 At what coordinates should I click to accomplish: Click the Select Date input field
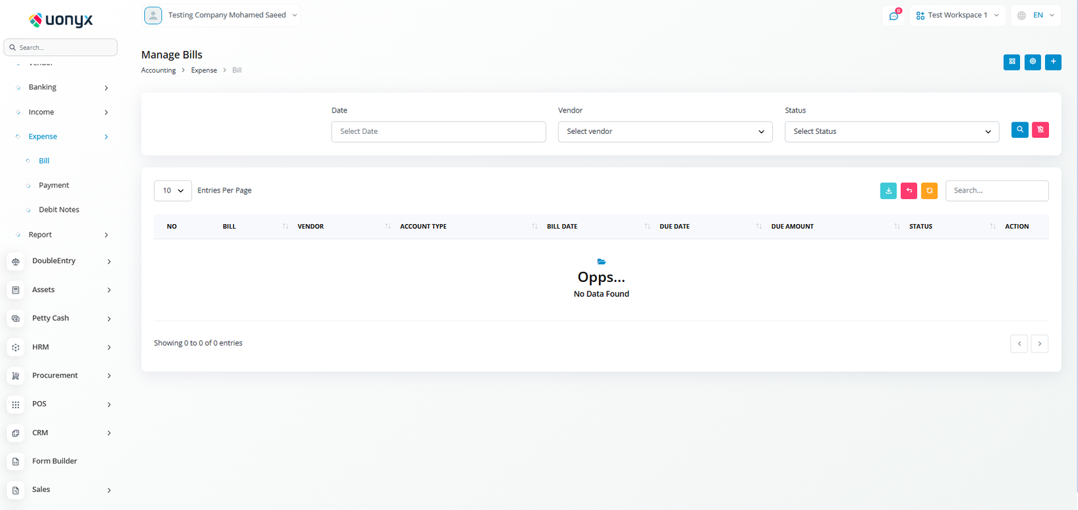(438, 132)
